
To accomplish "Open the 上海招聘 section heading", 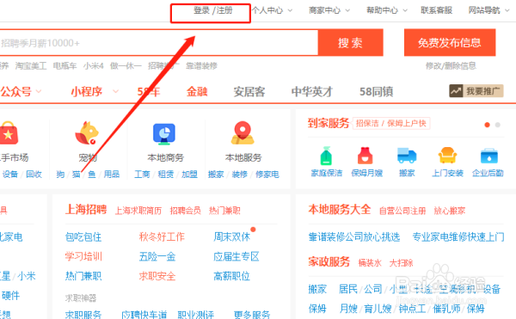I will tap(86, 210).
